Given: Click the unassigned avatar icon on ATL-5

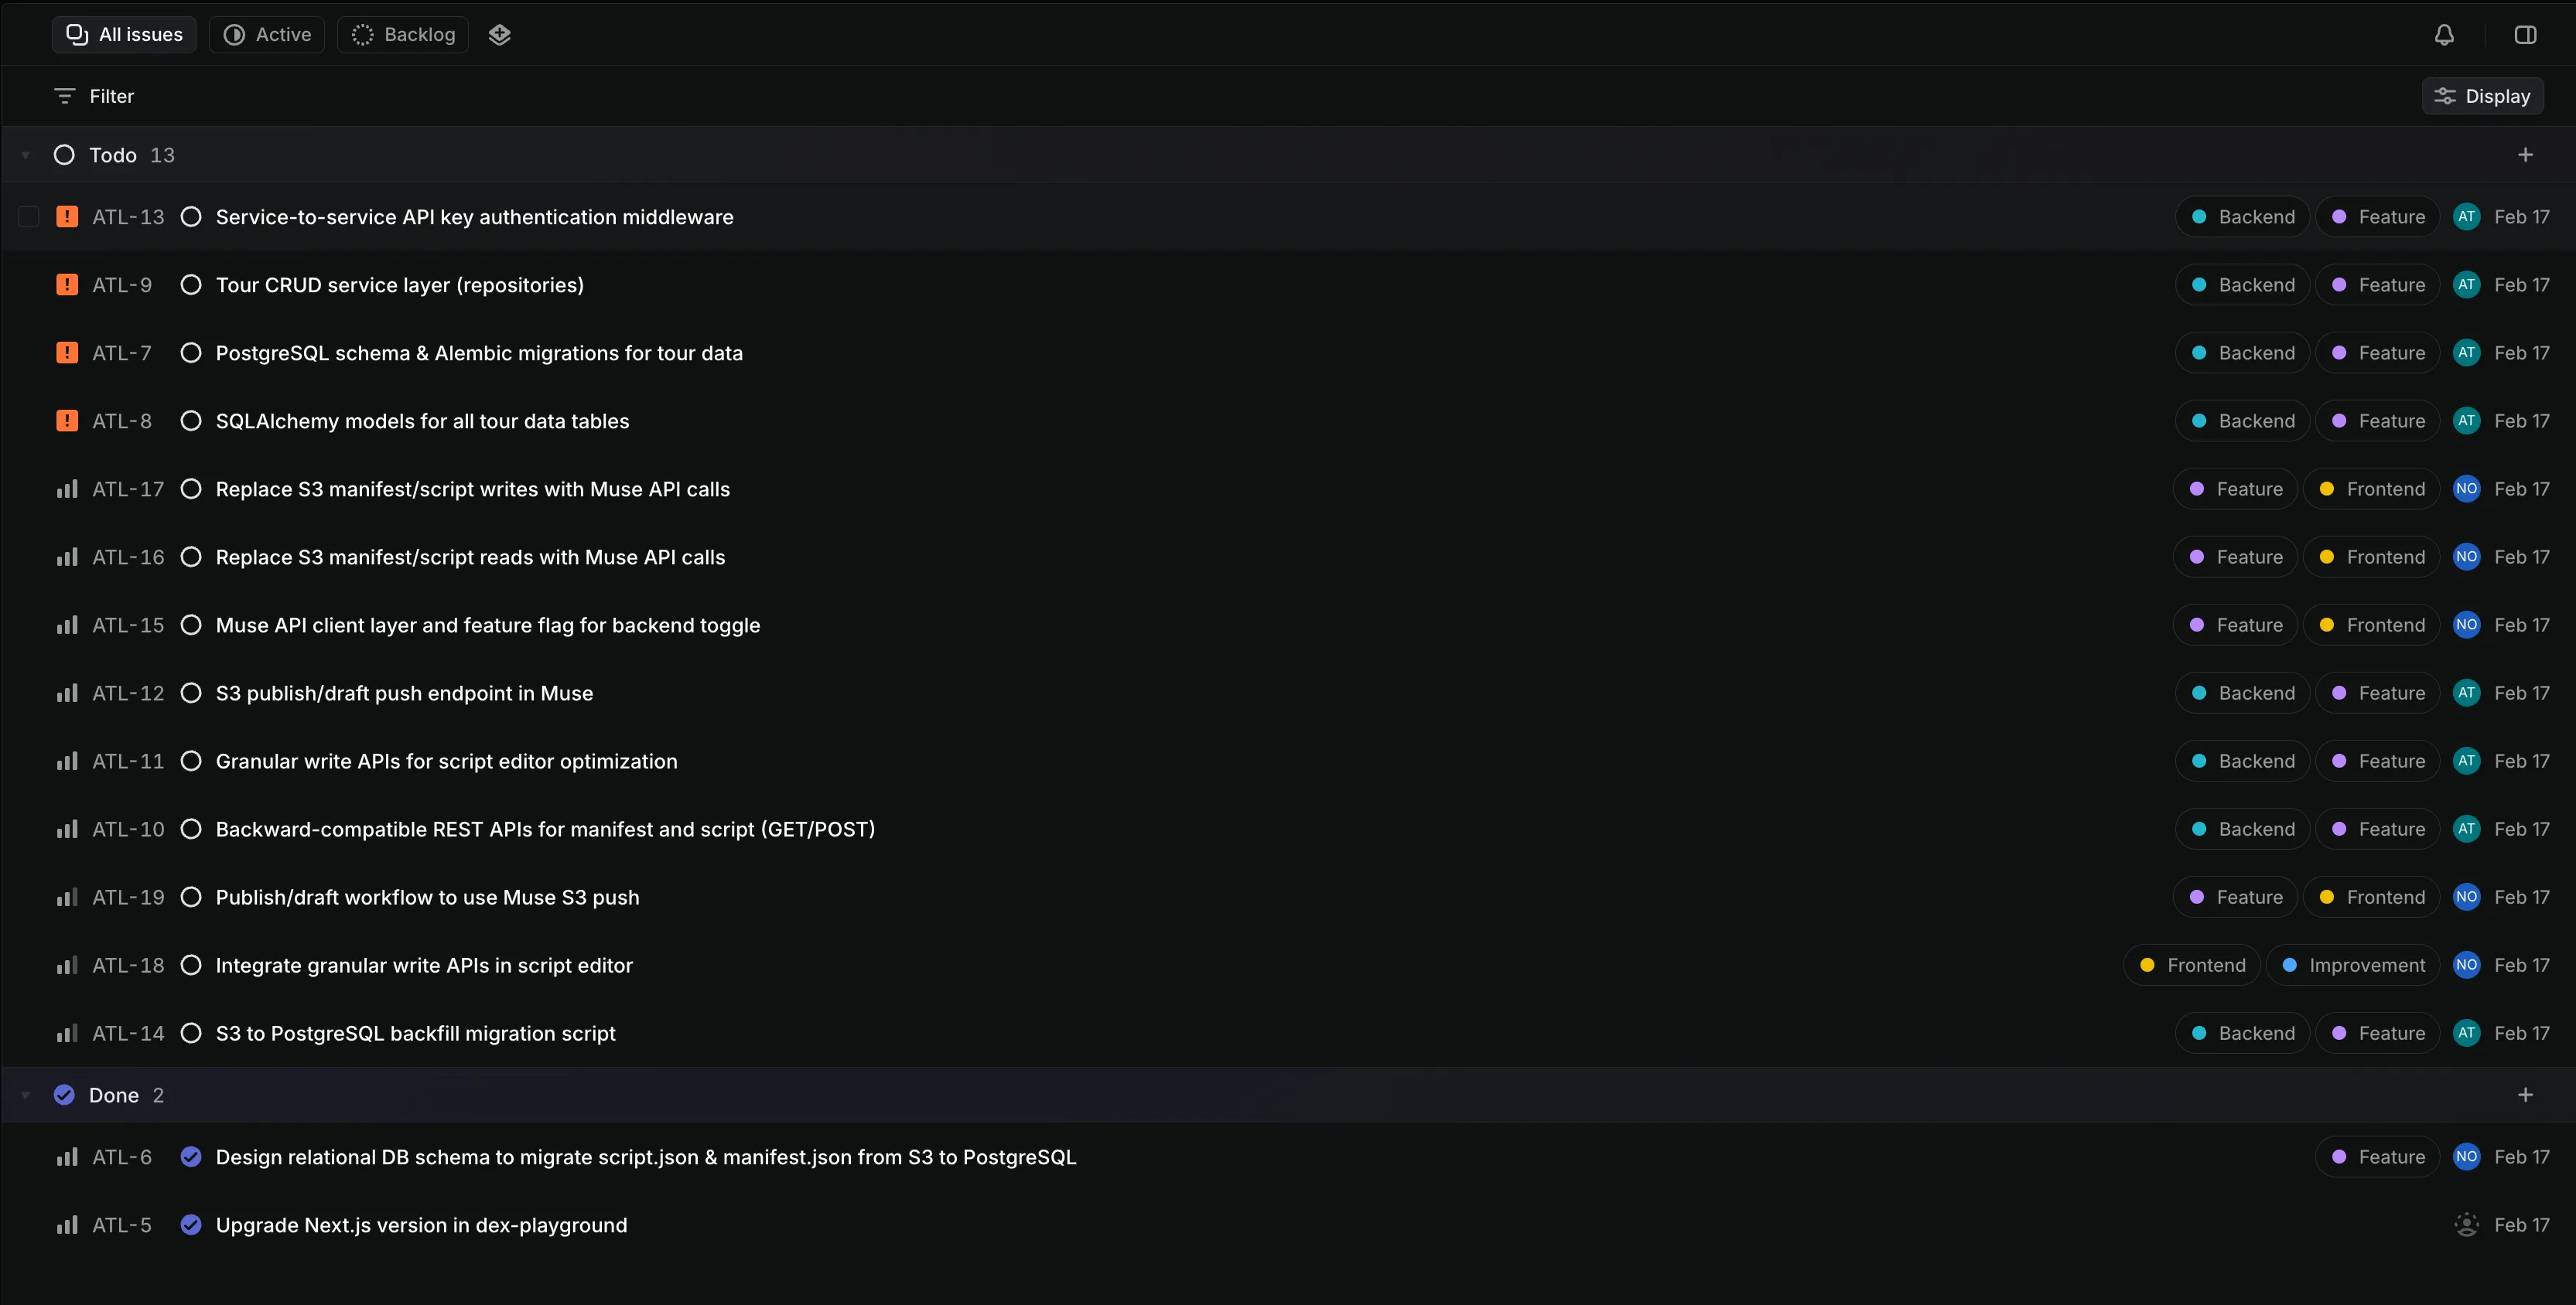Looking at the screenshot, I should click(x=2466, y=1224).
